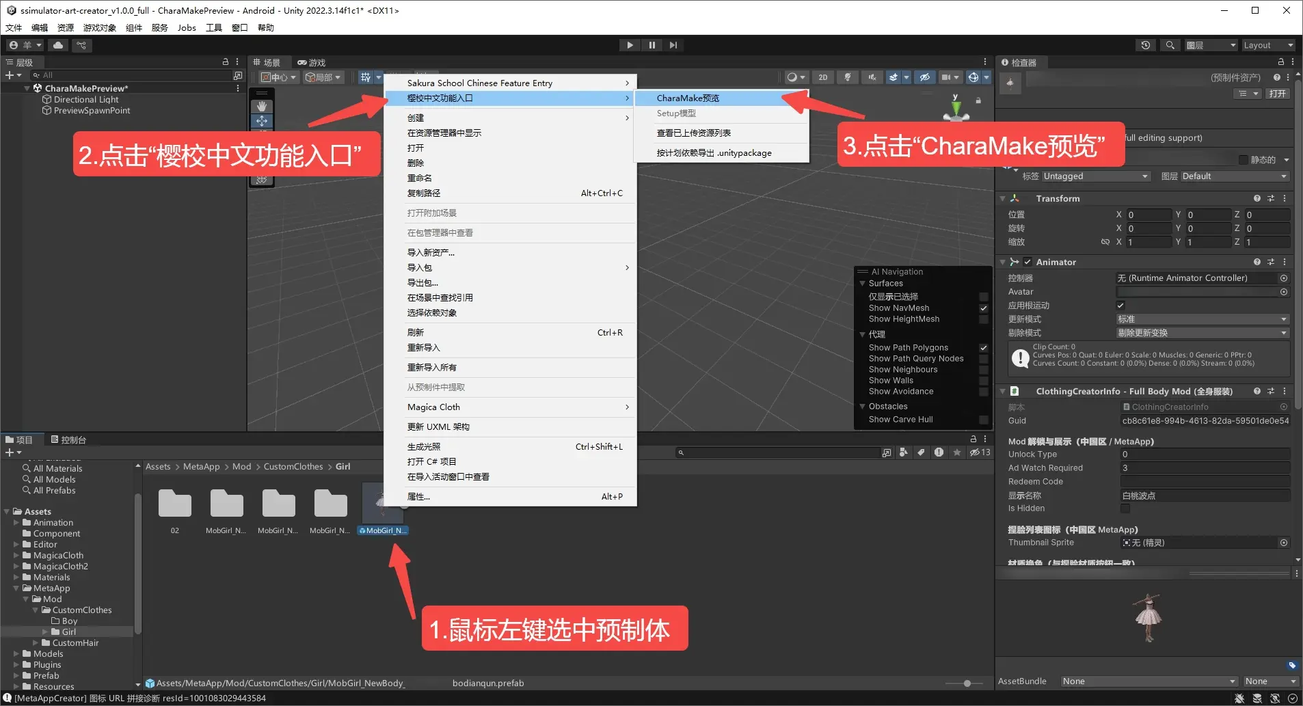Toggle hidden packages eye icon showing 13
Screen dimensions: 1303x706
[980, 452]
